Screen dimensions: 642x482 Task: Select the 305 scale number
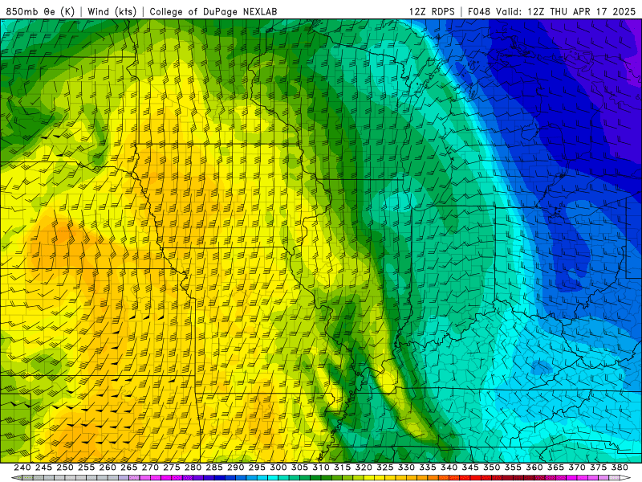299,468
